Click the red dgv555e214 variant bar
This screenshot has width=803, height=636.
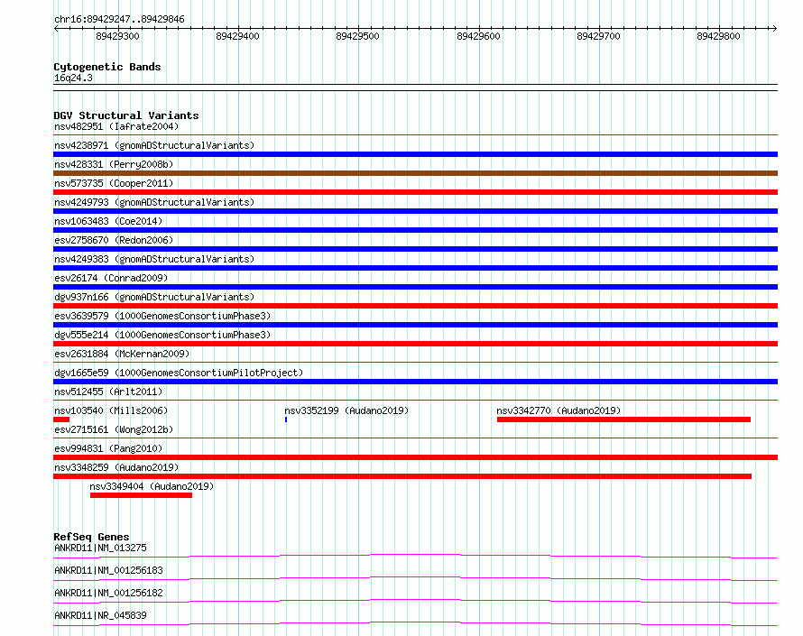pyautogui.click(x=415, y=344)
